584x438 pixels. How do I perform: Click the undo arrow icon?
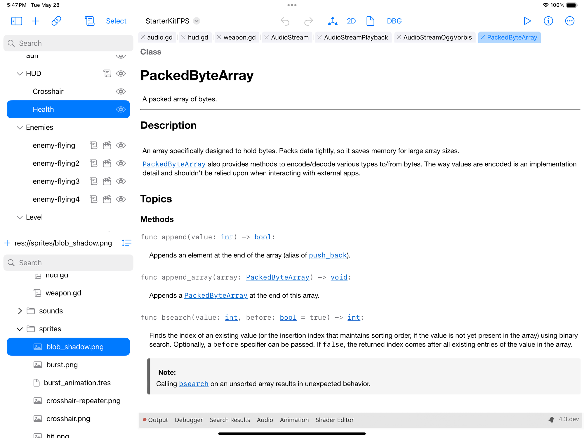click(285, 21)
